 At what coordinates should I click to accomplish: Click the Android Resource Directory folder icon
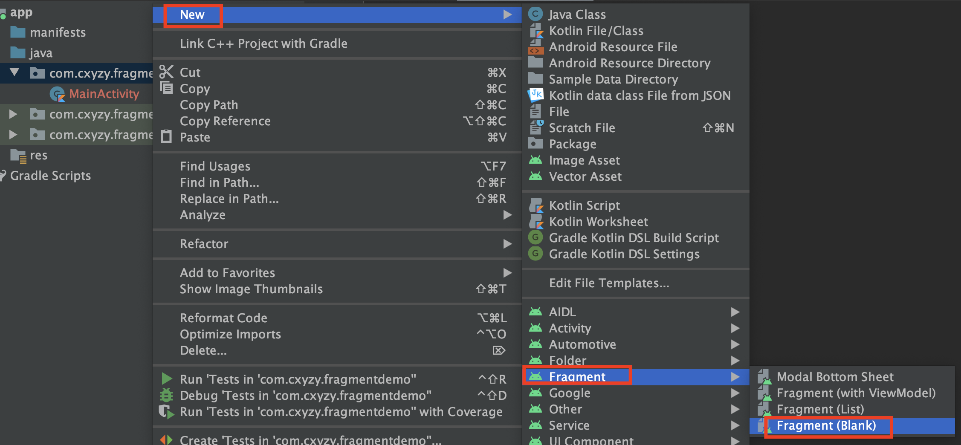[x=535, y=63]
